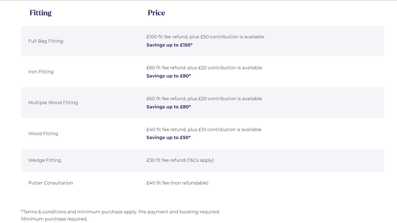Select the Putter Consultation row label
The width and height of the screenshot is (397, 223).
[50, 183]
